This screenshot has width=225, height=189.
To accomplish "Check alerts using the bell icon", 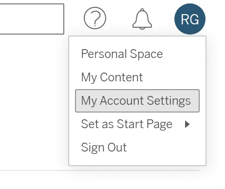I will coord(142,19).
